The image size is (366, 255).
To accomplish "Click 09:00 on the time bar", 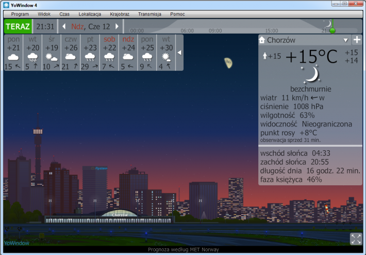I will [215, 31].
